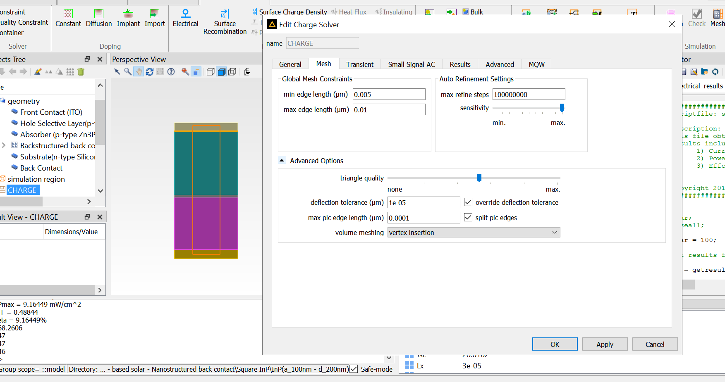Click the left arrow in Objects Tree toolbar

(x=13, y=72)
